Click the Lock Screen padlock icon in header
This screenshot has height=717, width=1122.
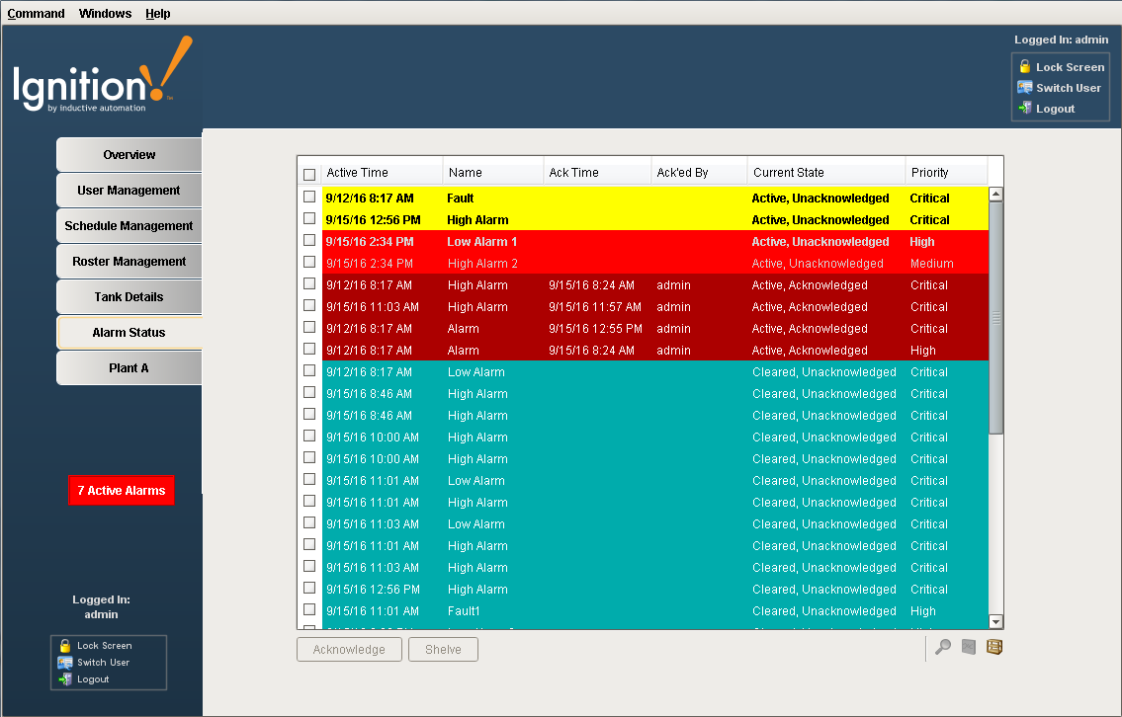1025,66
